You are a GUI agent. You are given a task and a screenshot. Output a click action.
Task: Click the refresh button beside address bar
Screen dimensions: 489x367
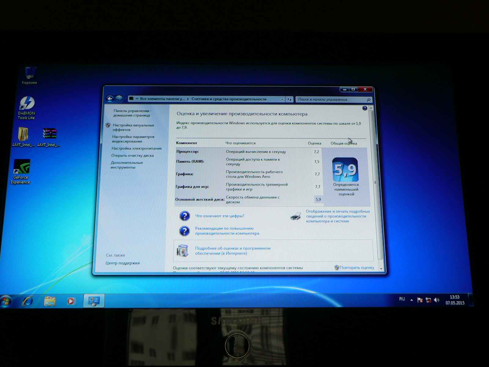[289, 99]
